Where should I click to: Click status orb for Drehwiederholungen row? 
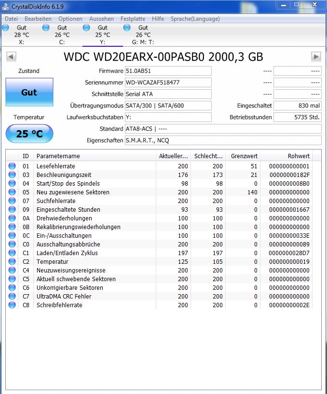pos(12,218)
